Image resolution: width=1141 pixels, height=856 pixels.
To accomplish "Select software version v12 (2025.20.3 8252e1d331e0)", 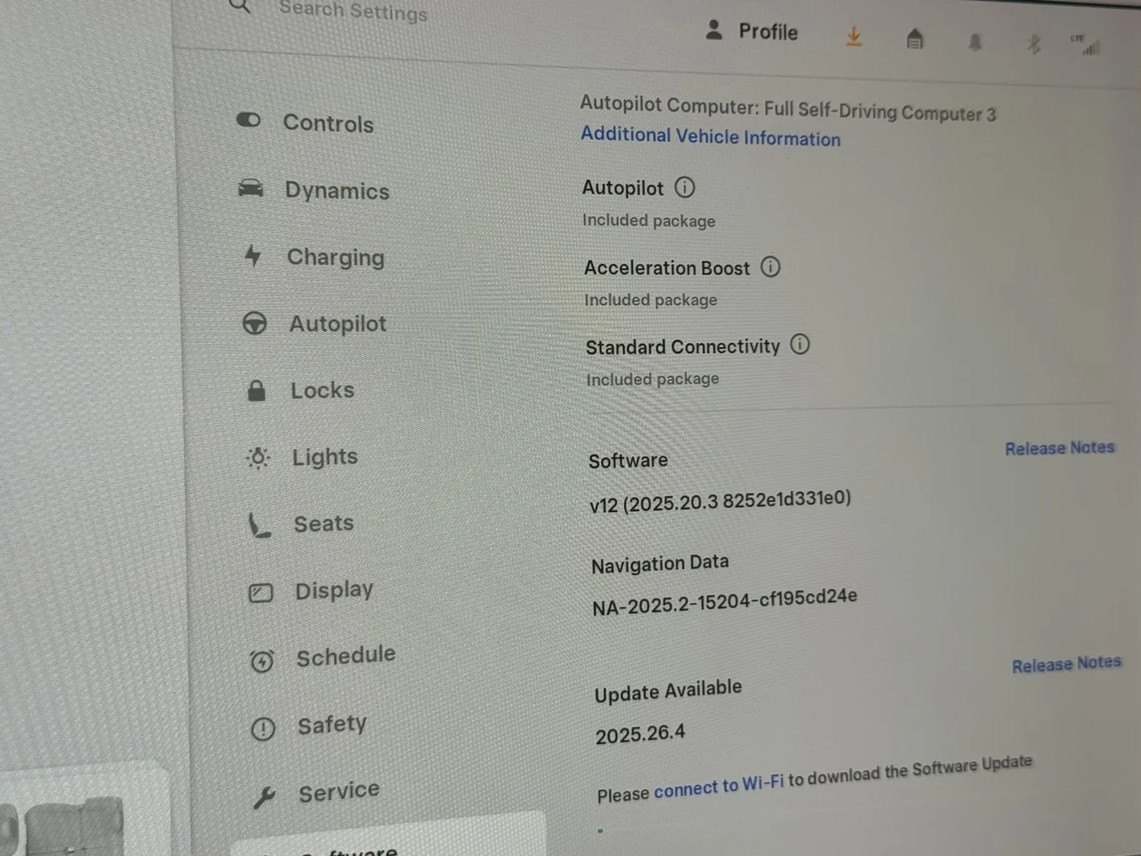I will click(x=720, y=501).
